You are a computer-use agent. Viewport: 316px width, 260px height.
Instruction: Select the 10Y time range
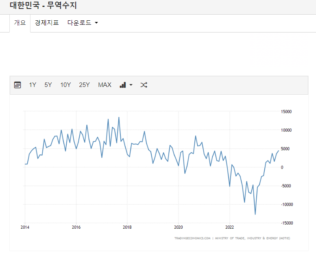65,85
